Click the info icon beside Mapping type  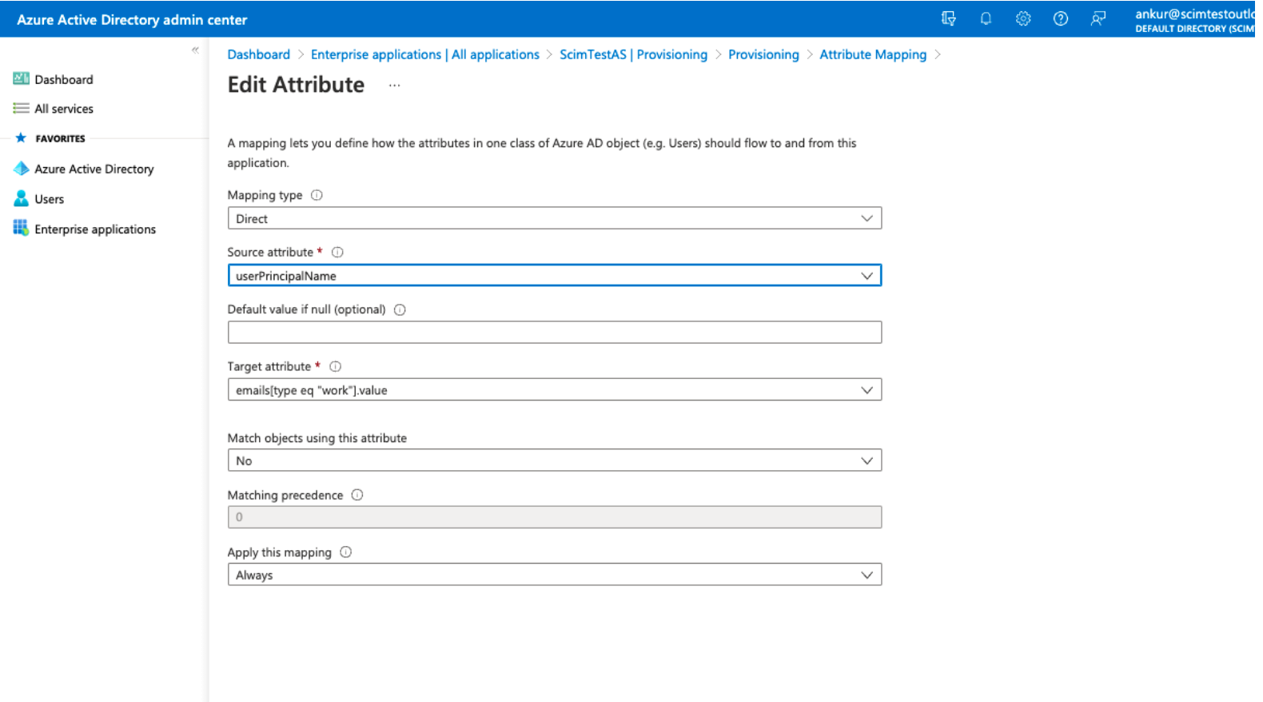[x=317, y=195]
